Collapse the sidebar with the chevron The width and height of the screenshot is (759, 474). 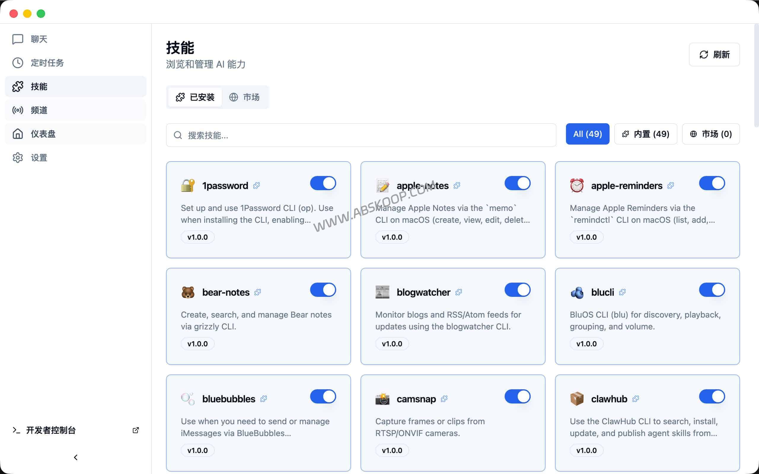pyautogui.click(x=76, y=457)
